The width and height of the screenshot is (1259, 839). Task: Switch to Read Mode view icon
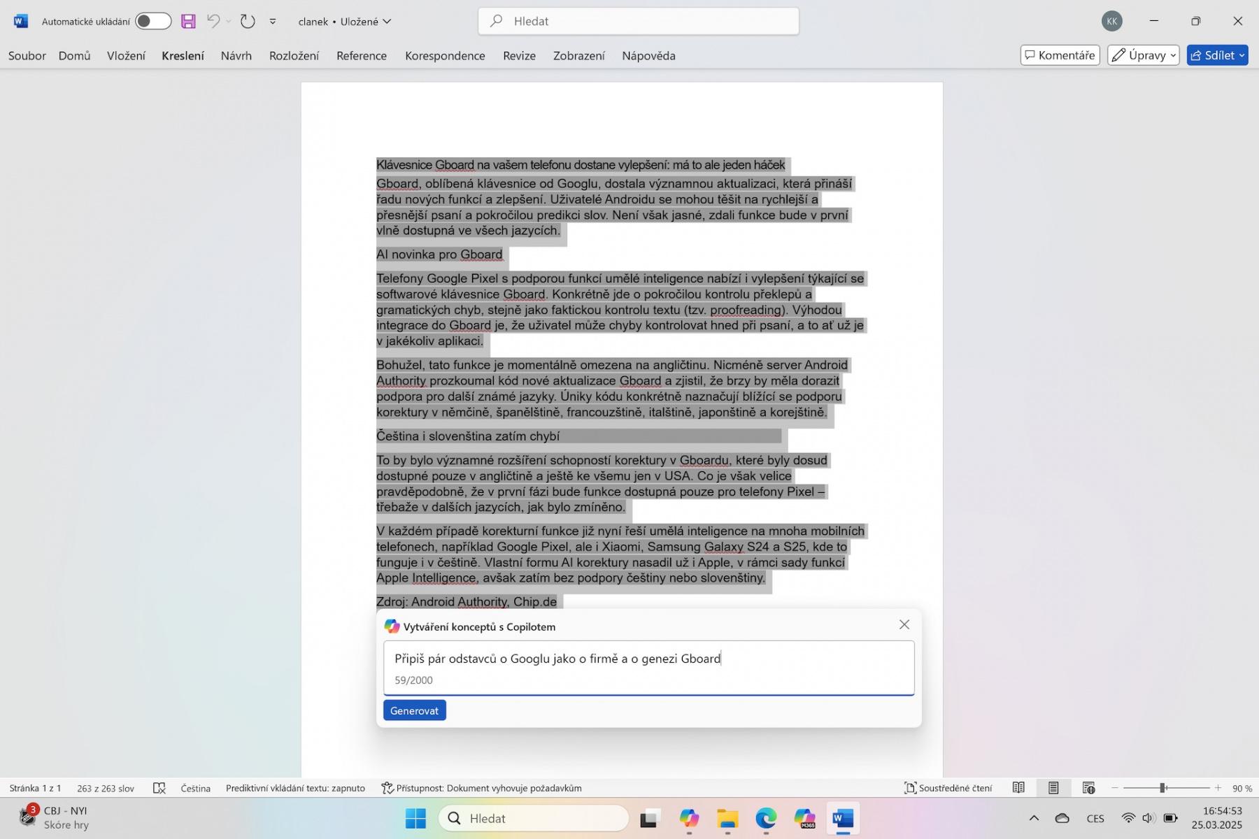click(x=1018, y=788)
